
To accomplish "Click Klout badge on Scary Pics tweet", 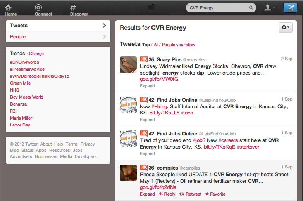I will click(144, 59).
